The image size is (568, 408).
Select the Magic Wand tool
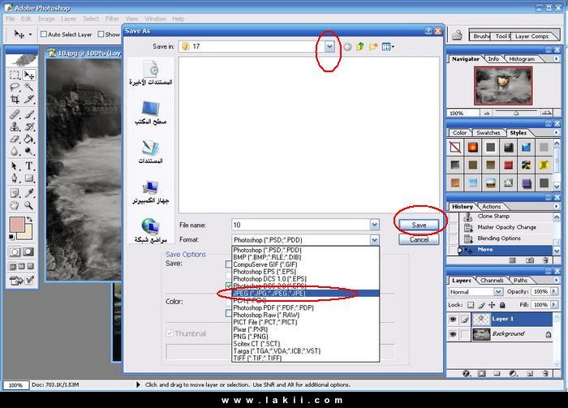29,87
